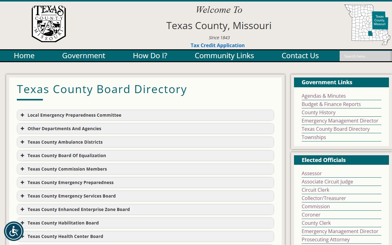Open the Tax Credit Application link

[218, 45]
